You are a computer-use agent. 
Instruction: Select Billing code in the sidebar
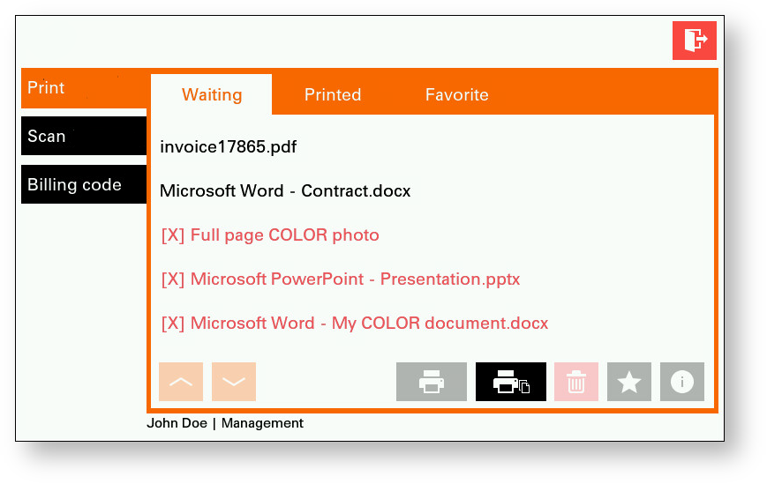(x=84, y=184)
